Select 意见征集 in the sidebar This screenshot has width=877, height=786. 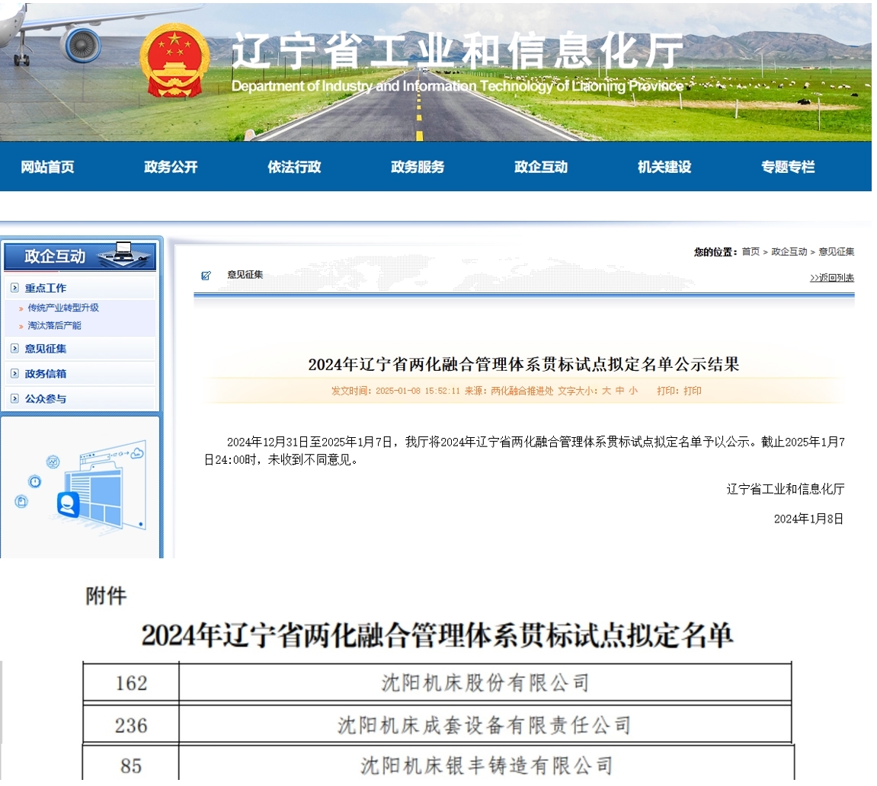pos(45,349)
